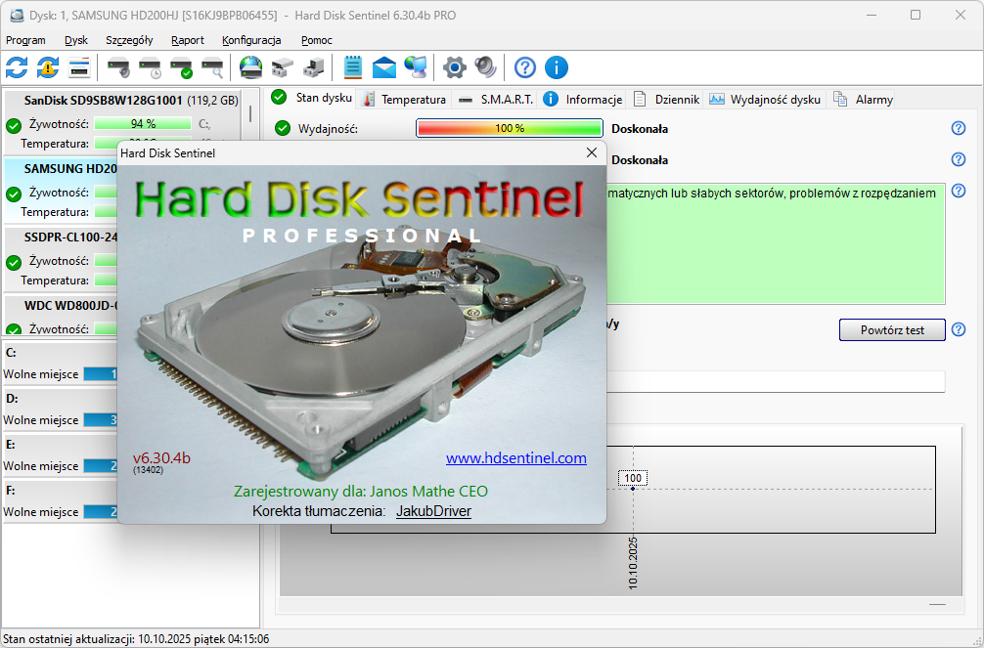Start the disk acoustic test with speaker icon
Screen dimensions: 984x648
click(118, 67)
